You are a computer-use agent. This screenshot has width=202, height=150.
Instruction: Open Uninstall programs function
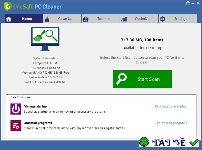tap(38, 123)
